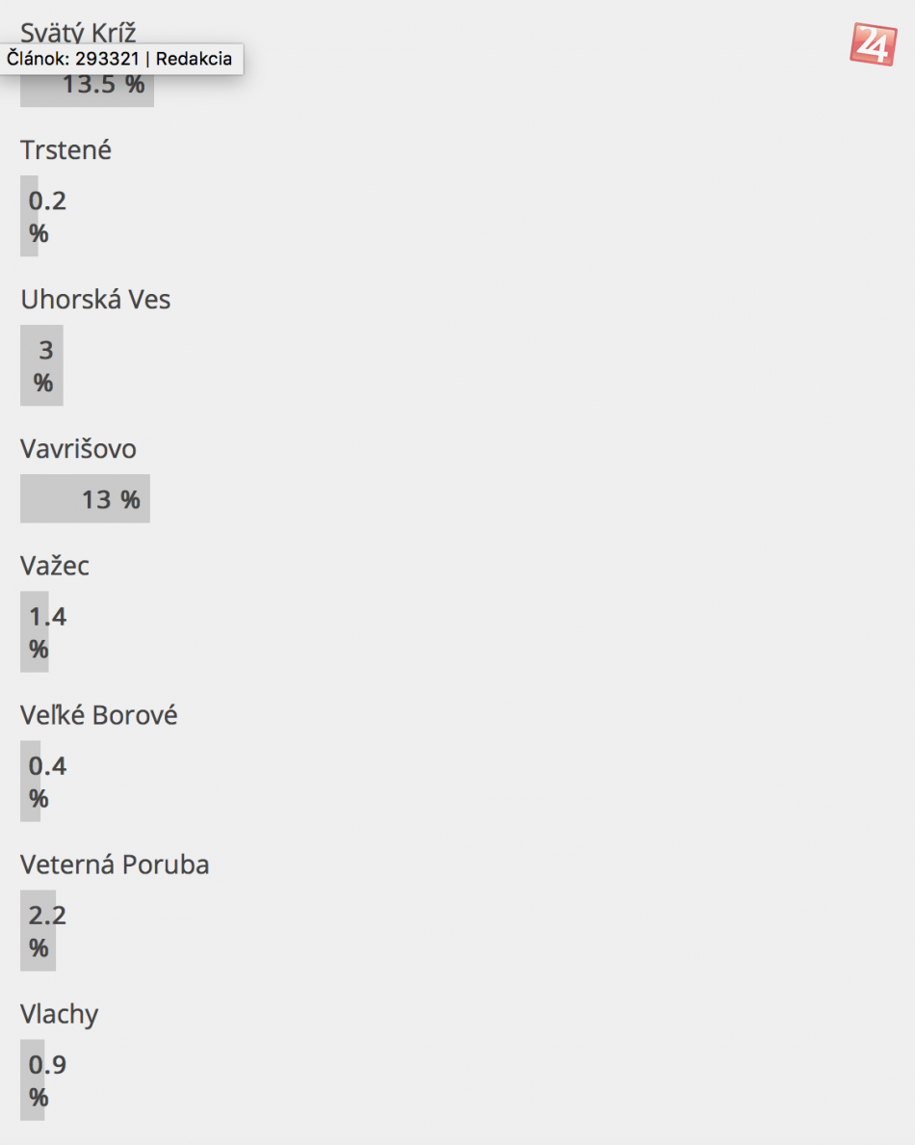Click the Článok: 293321 tooltip text
This screenshot has width=915, height=1145.
[x=74, y=59]
